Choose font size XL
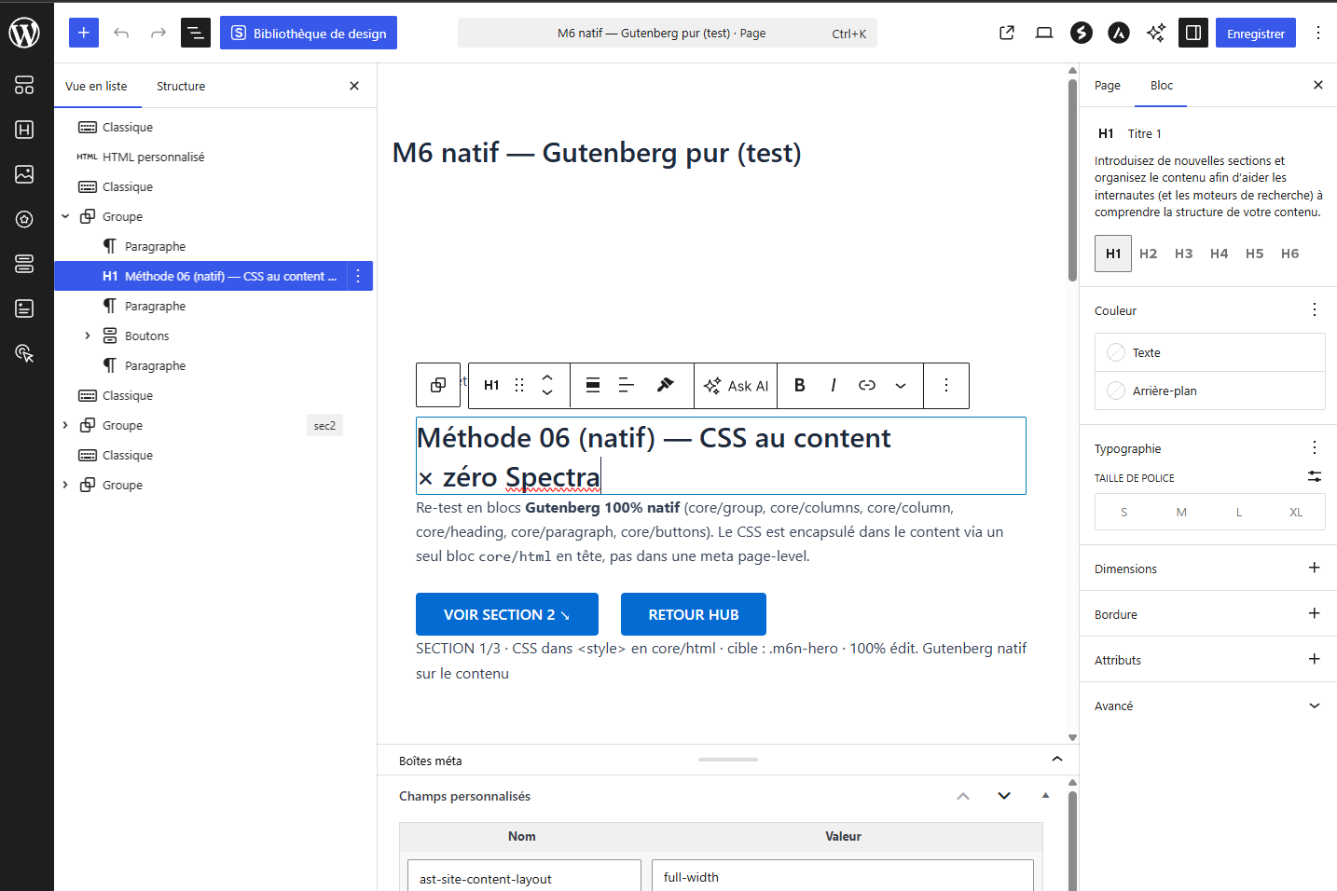This screenshot has width=1337, height=891. pos(1296,512)
